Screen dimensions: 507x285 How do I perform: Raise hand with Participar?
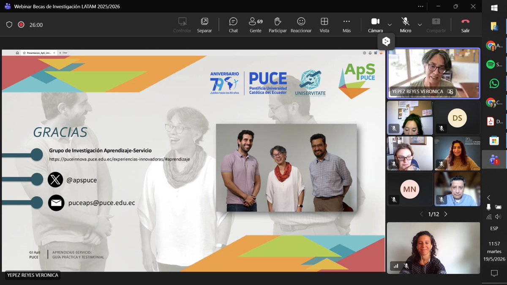277,25
